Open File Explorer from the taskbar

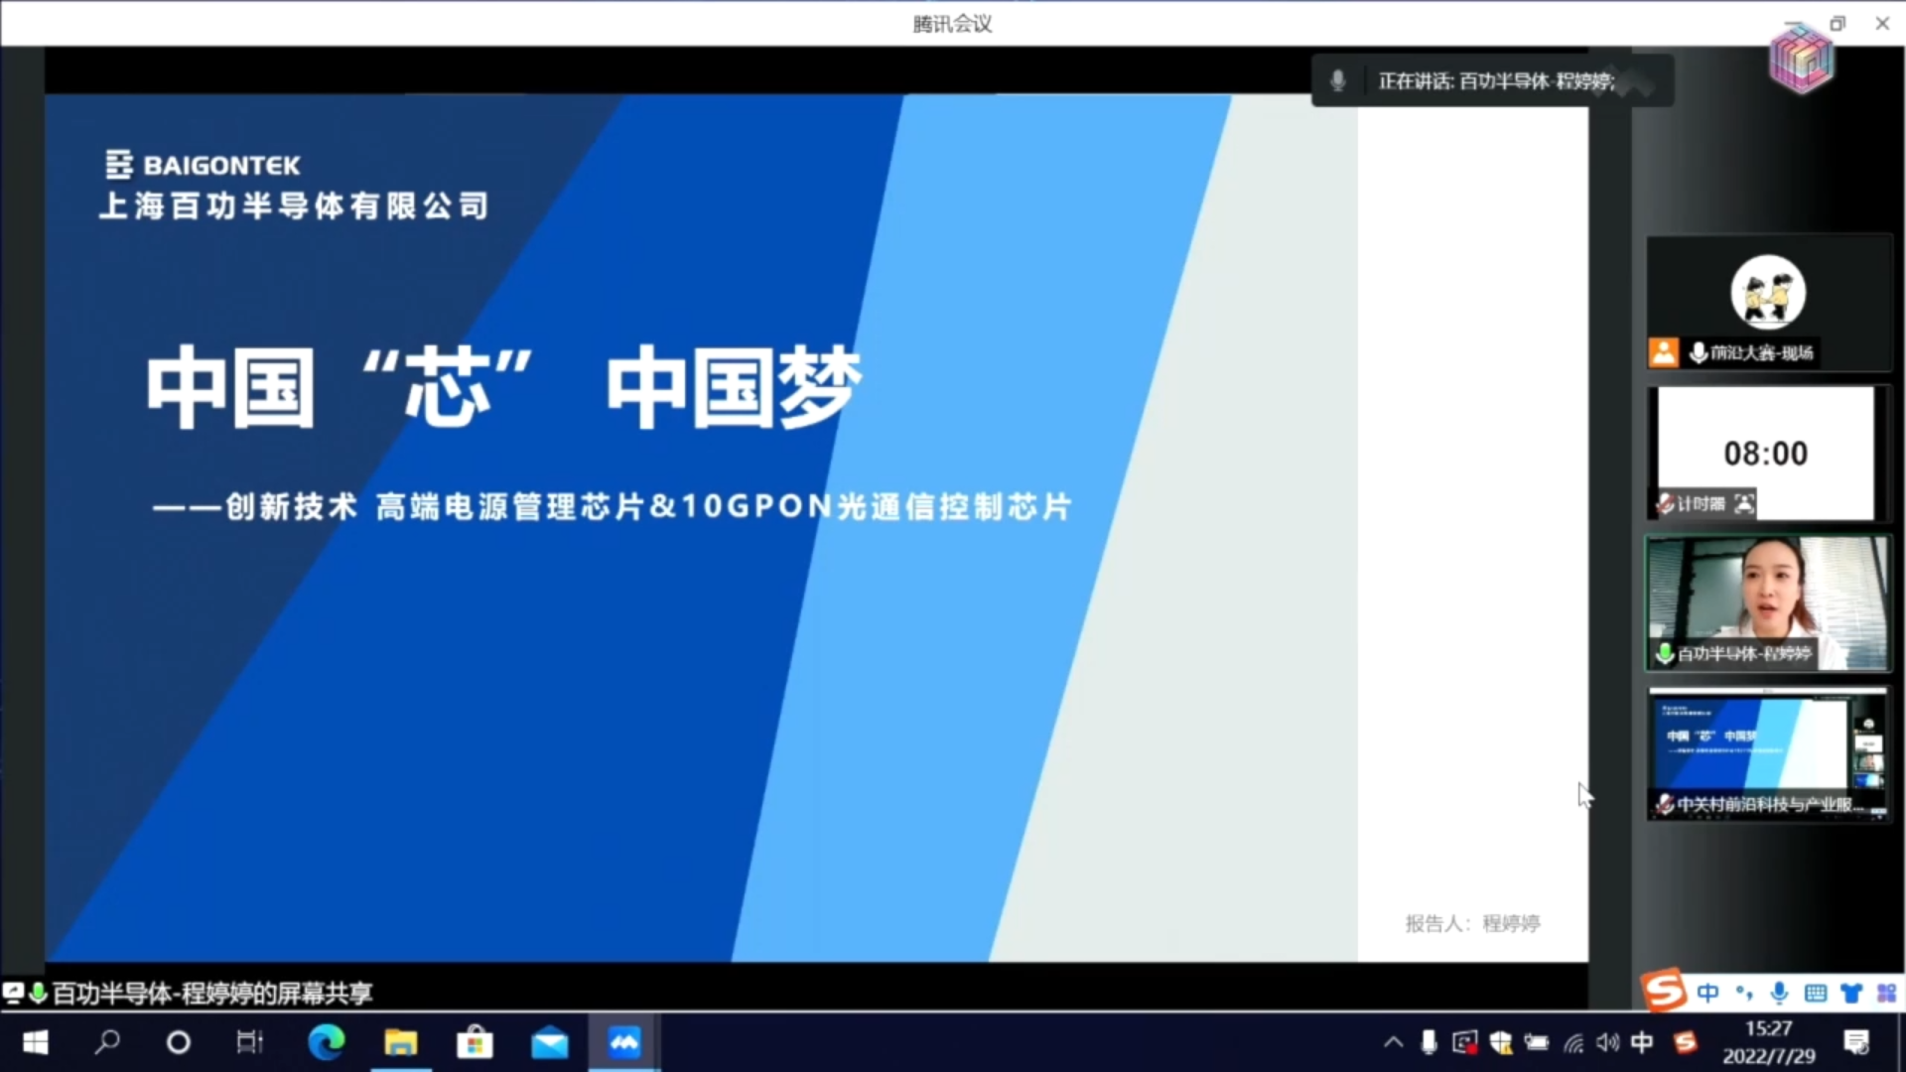pos(401,1042)
